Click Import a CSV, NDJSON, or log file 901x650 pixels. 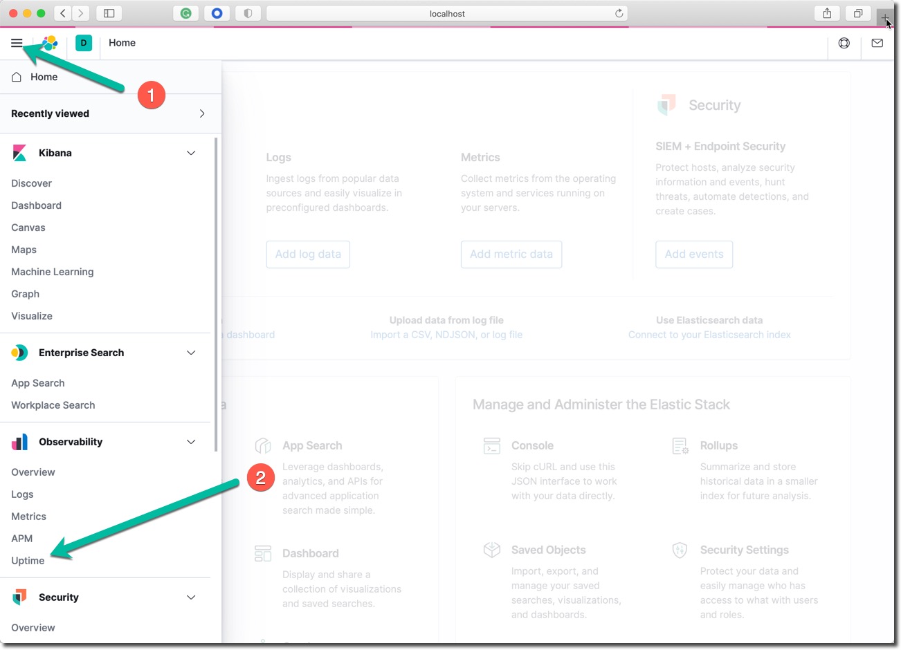[446, 335]
